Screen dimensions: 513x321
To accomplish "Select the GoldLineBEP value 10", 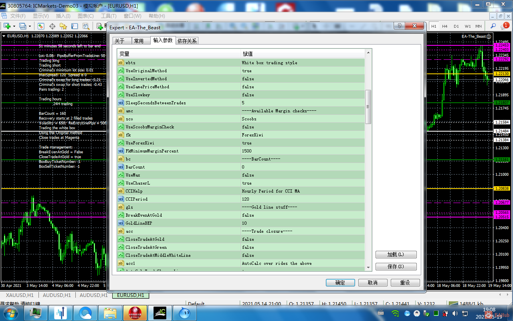I will (x=244, y=223).
